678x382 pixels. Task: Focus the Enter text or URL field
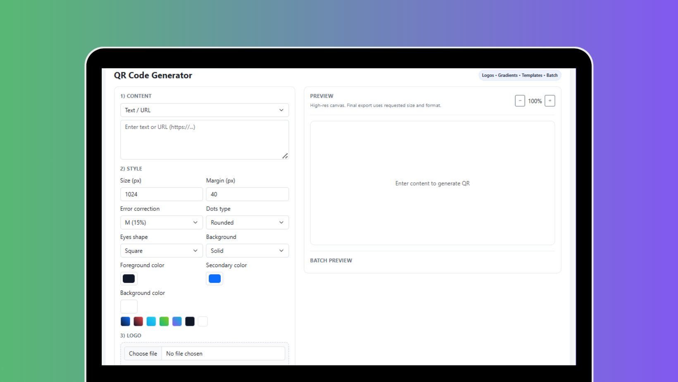click(204, 140)
